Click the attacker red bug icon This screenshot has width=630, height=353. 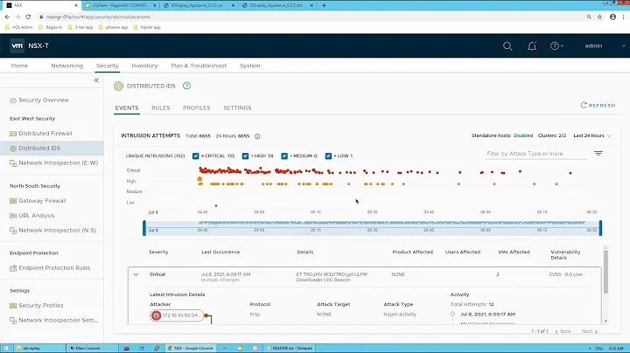click(x=157, y=315)
